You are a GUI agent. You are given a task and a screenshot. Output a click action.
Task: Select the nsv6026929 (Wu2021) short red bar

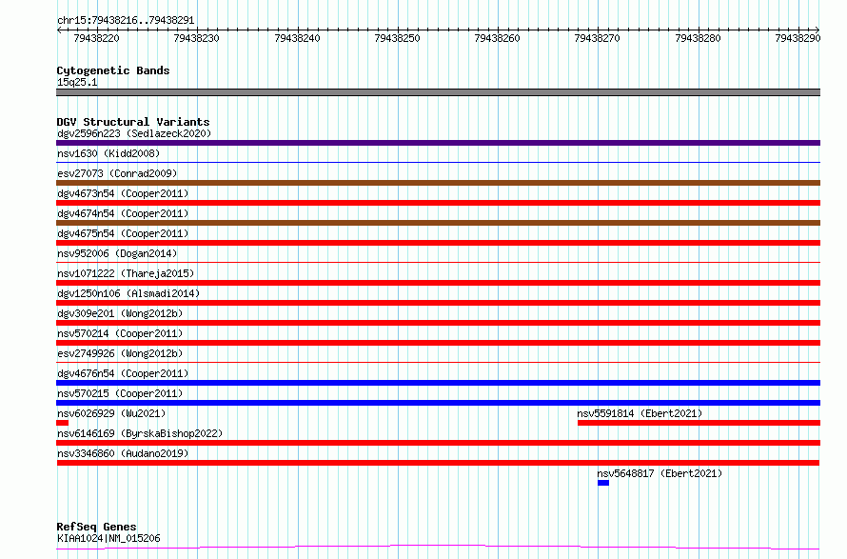[62, 423]
